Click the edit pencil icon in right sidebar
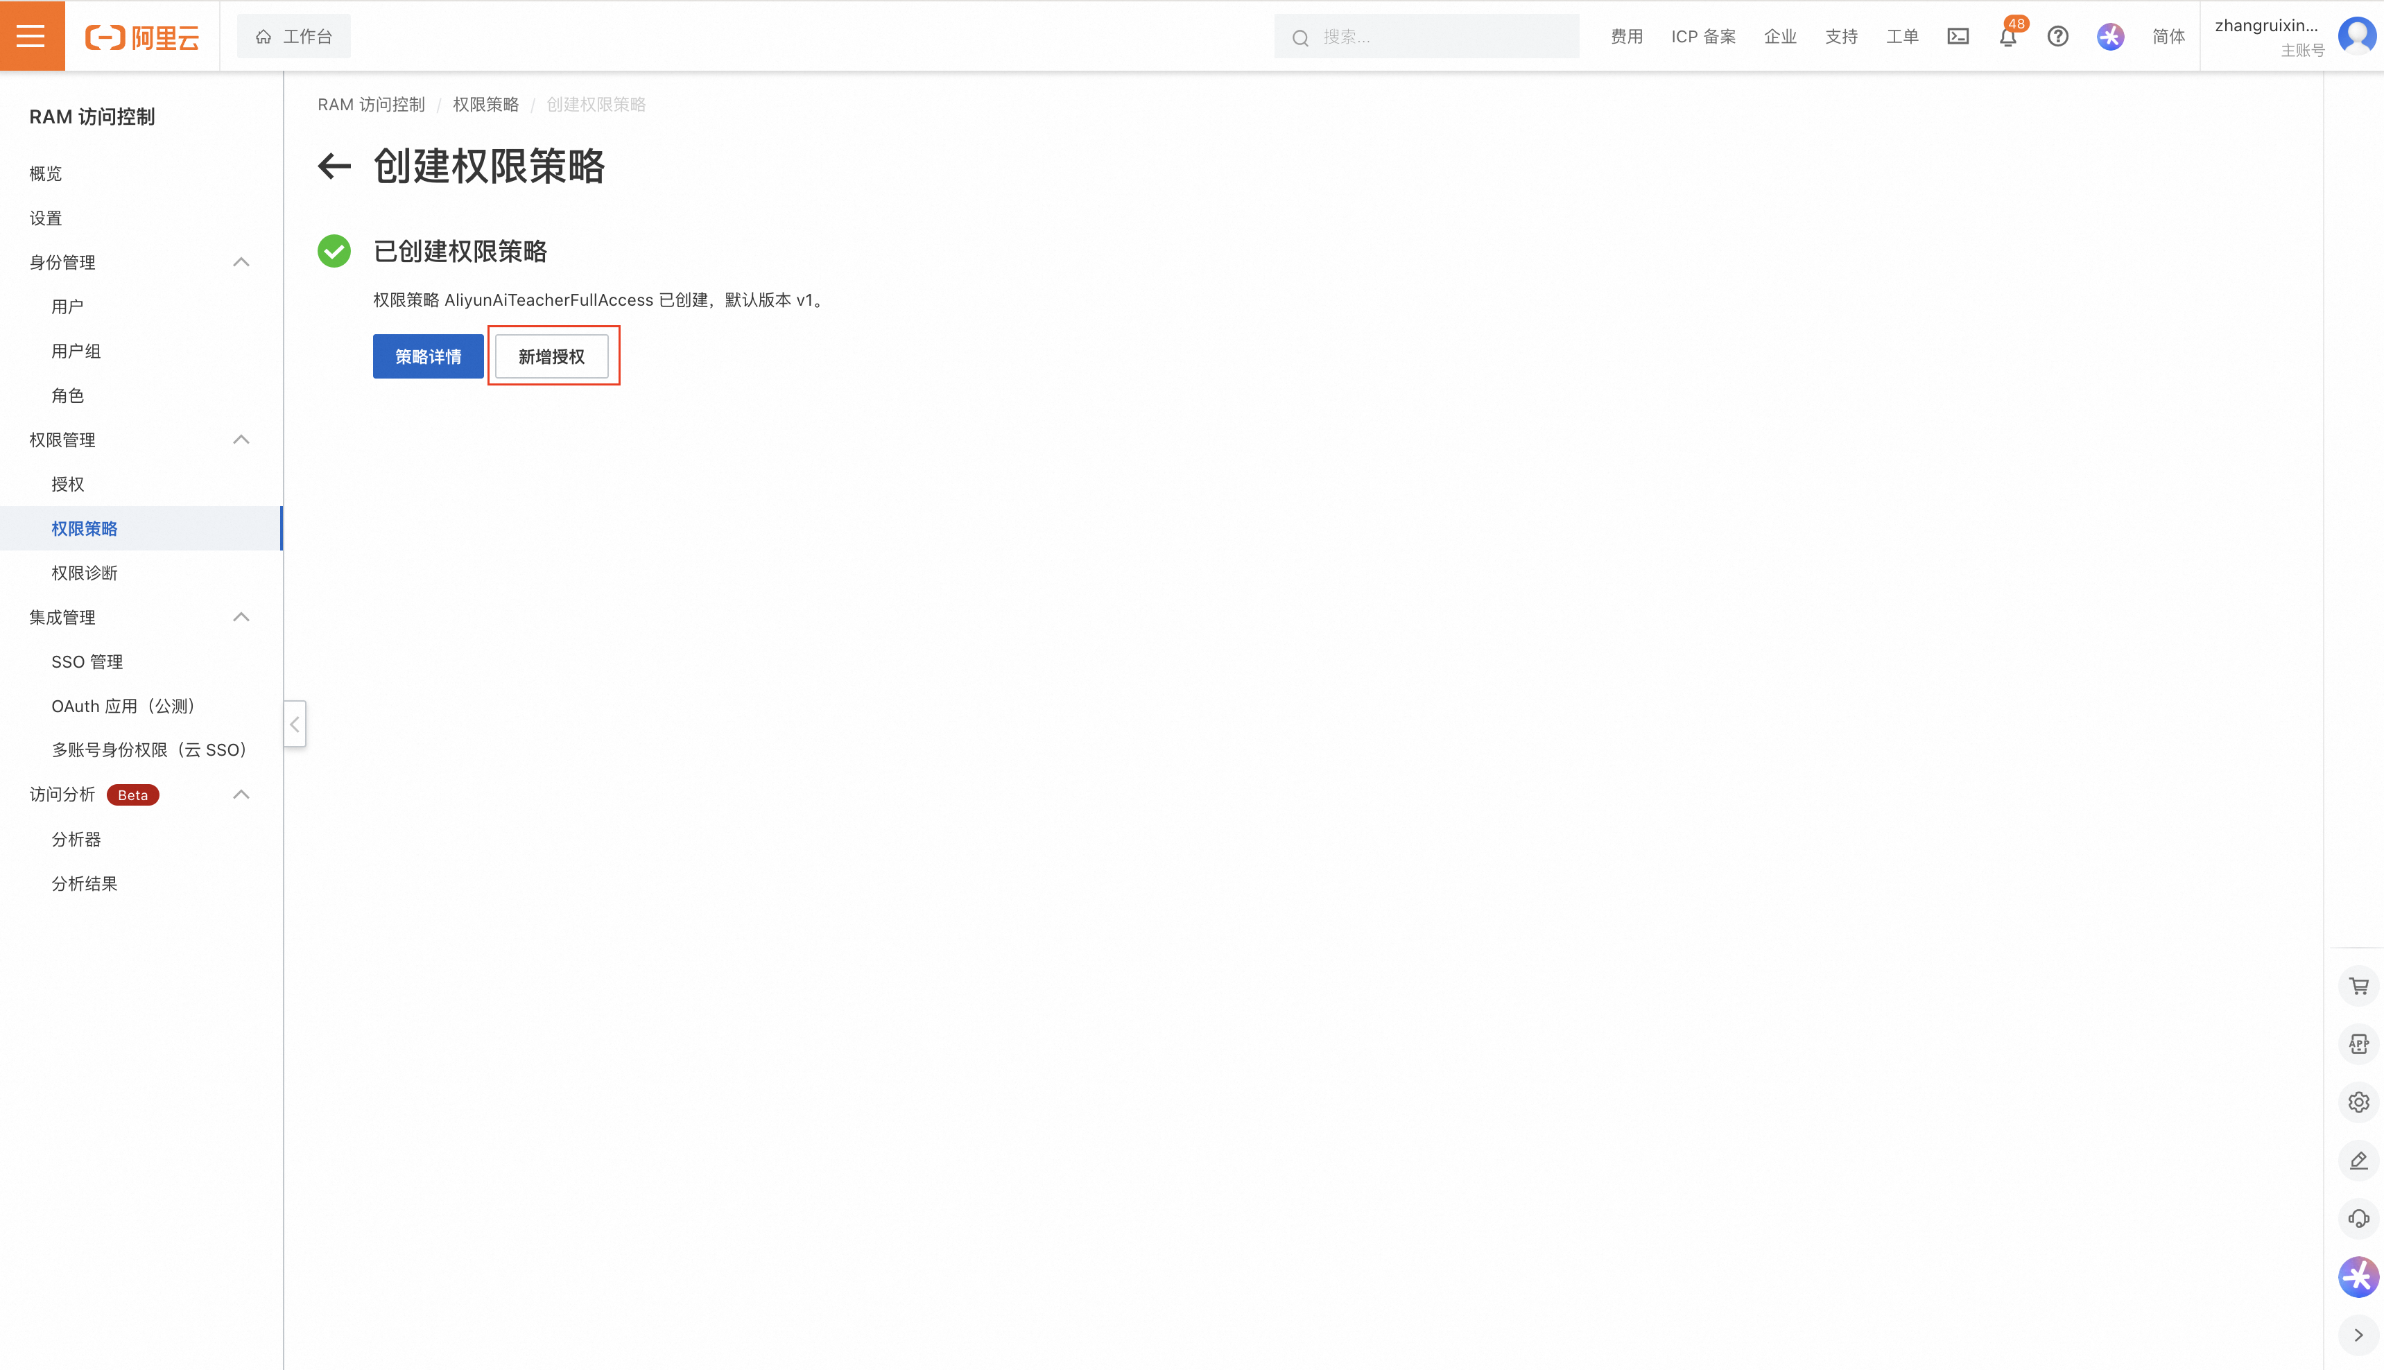This screenshot has width=2384, height=1370. coord(2358,1160)
